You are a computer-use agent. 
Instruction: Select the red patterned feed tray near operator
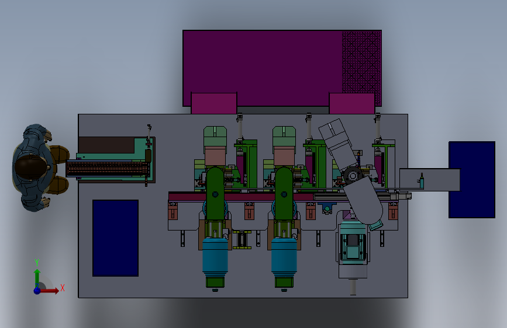click(106, 169)
